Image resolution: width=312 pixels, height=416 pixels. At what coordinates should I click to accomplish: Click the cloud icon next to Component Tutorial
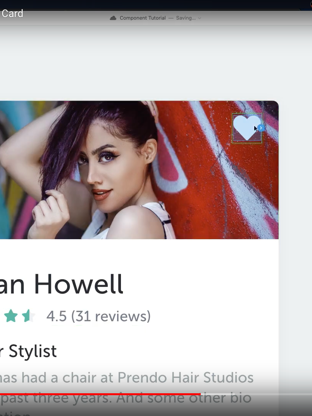point(113,18)
